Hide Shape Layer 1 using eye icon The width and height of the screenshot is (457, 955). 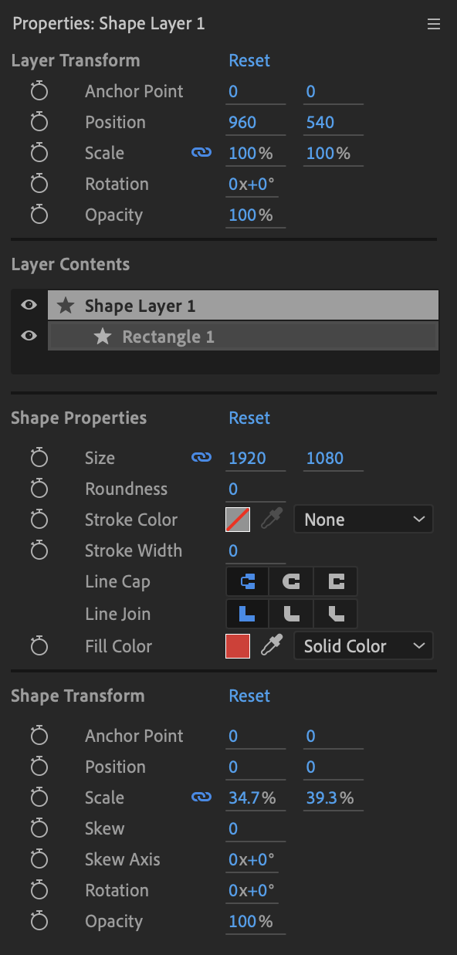click(29, 305)
